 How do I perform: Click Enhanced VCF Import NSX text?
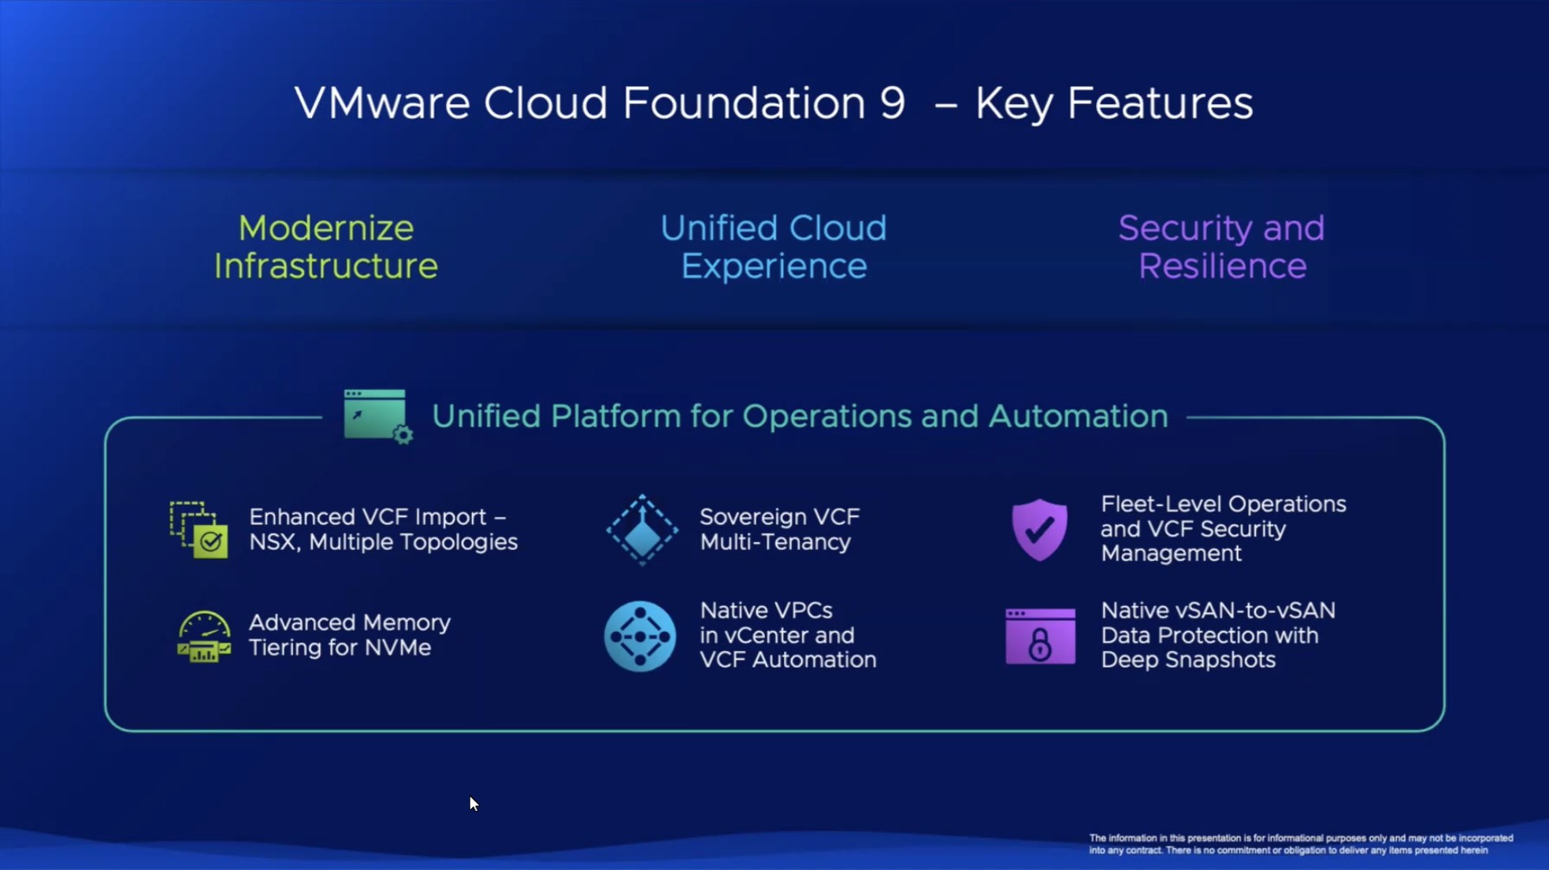tap(384, 530)
